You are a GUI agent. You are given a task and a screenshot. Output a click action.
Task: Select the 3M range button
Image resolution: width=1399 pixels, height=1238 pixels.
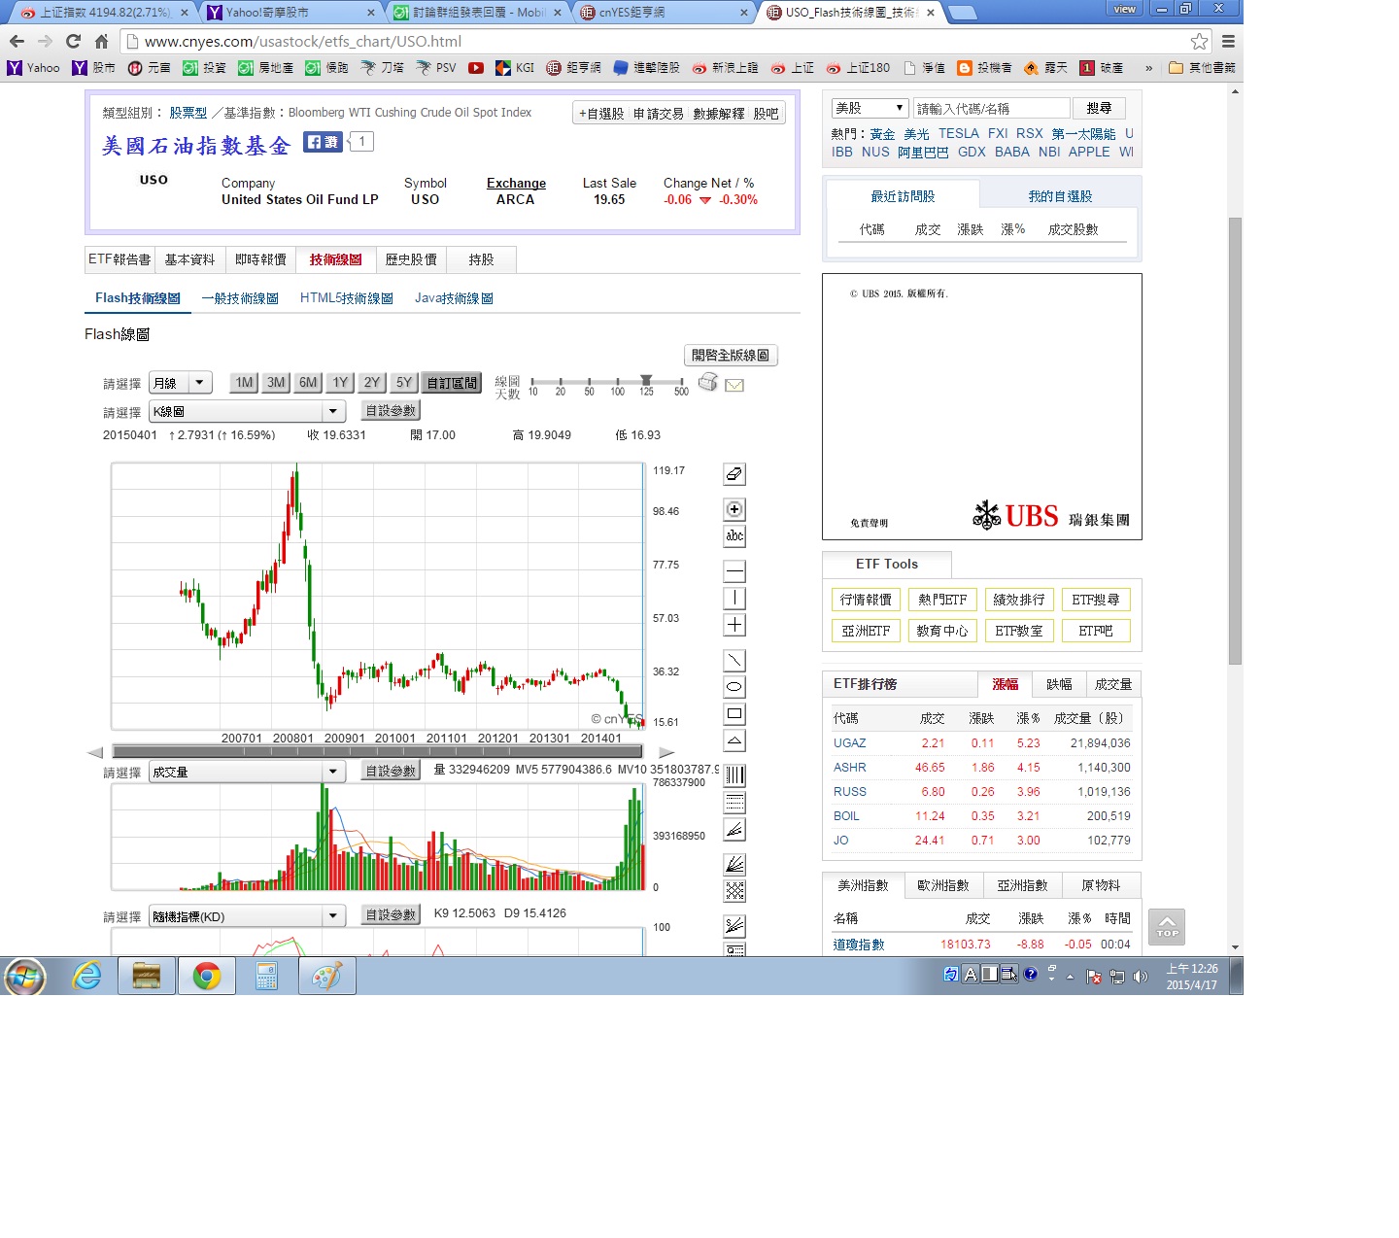tap(276, 383)
